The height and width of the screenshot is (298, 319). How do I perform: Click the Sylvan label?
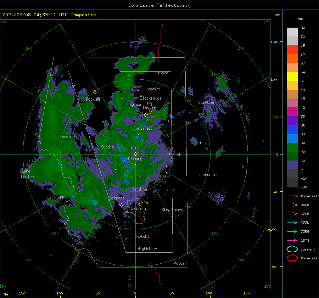(x=136, y=105)
